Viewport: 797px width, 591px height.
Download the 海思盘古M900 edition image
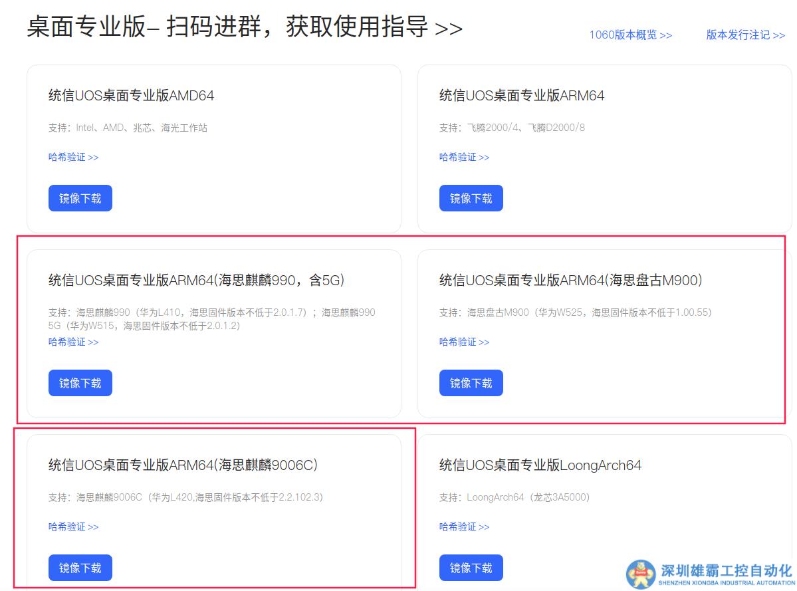coord(471,382)
